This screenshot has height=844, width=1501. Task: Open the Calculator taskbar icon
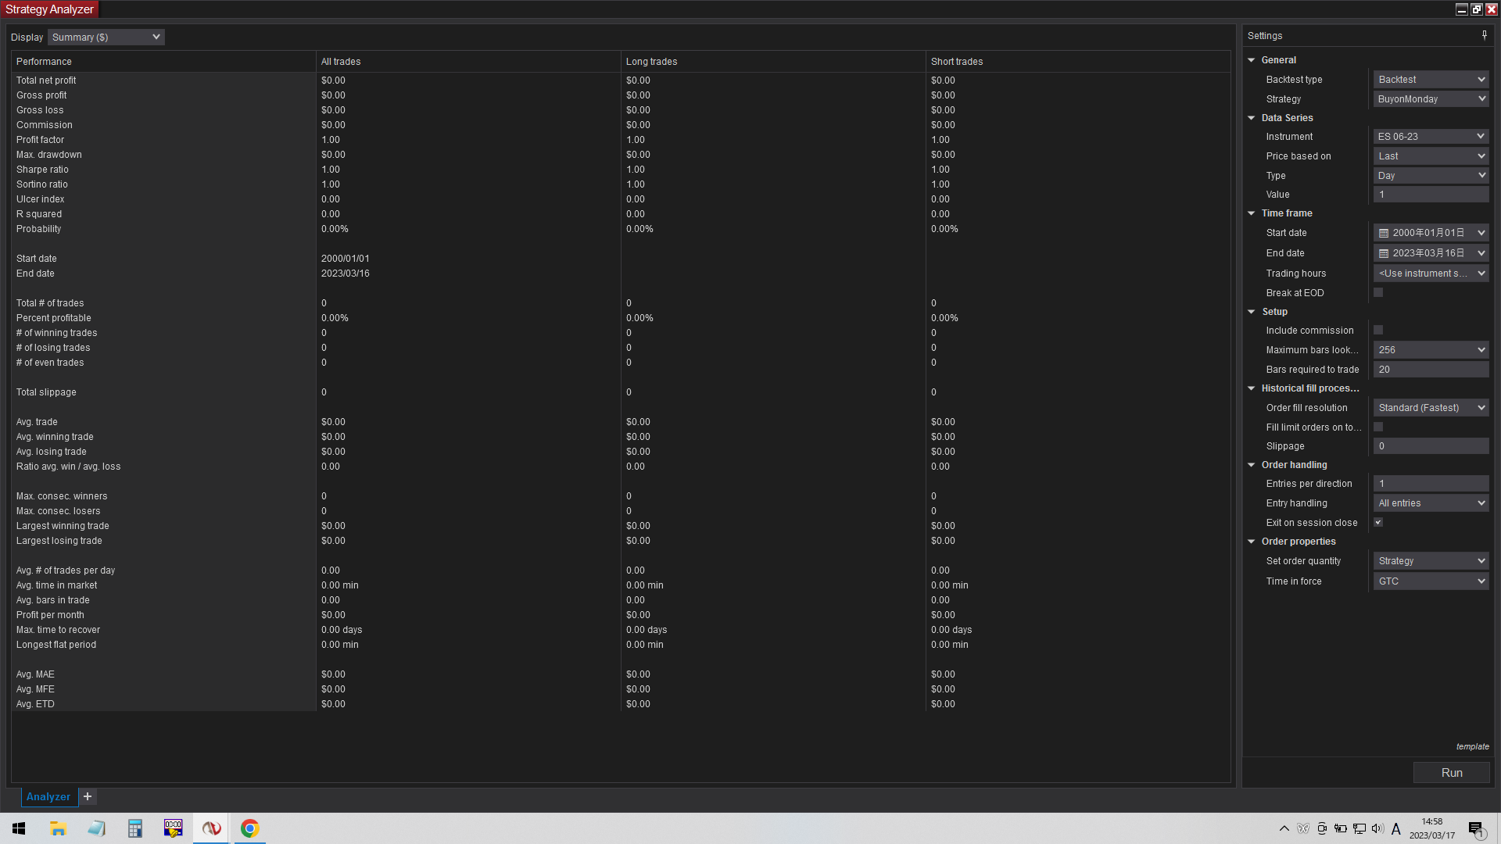point(134,828)
